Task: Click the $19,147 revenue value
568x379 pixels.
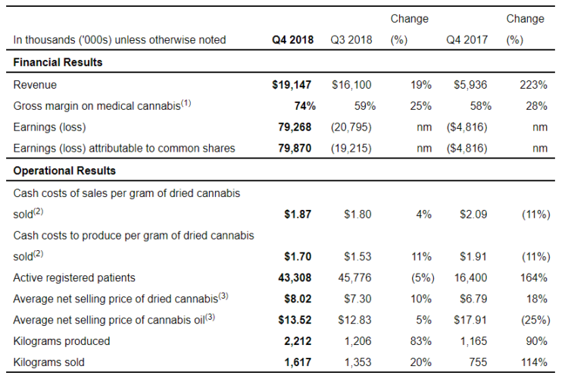Action: (291, 85)
